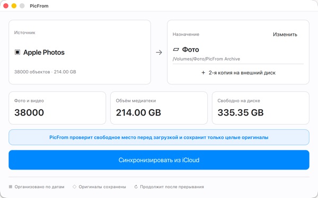Click the Продолжит после прерывания refresh icon

point(136,187)
